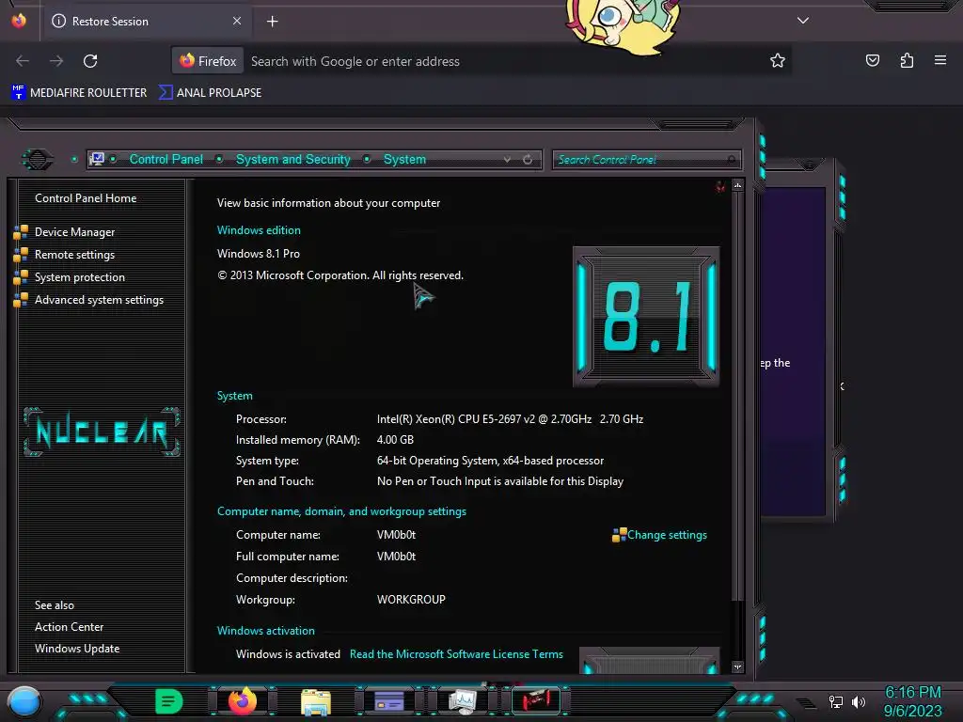Switch to Firefox on the taskbar

(x=242, y=701)
